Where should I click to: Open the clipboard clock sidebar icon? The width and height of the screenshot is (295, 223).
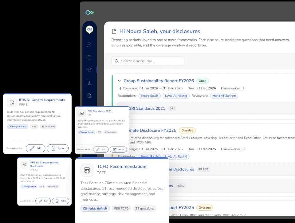coord(89,96)
